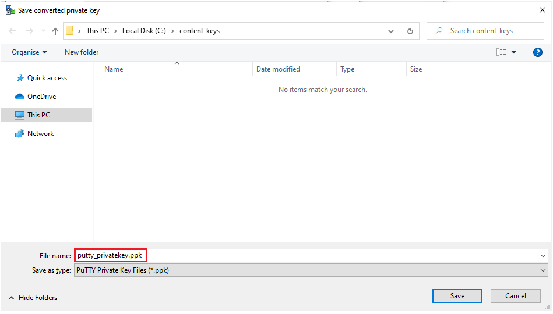Select This PC in navigation pane
553x314 pixels.
(47, 115)
